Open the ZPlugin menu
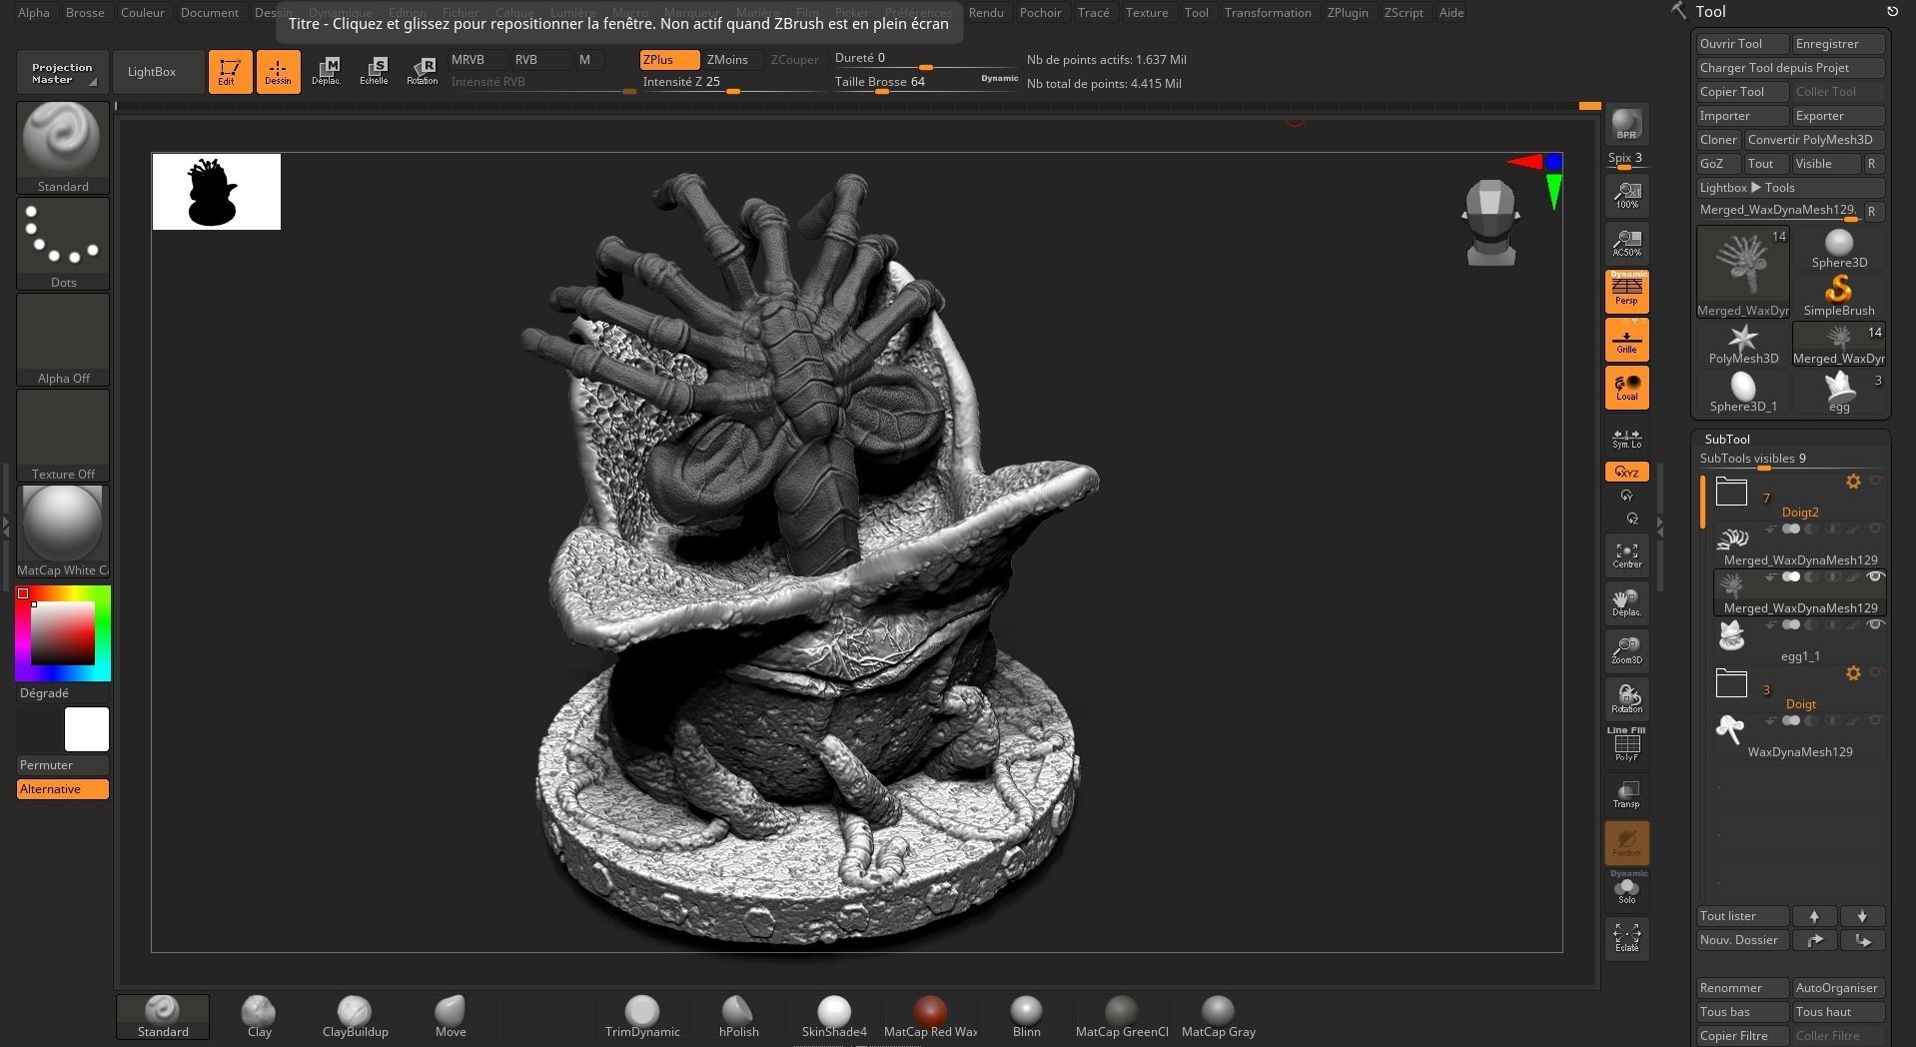 tap(1348, 12)
